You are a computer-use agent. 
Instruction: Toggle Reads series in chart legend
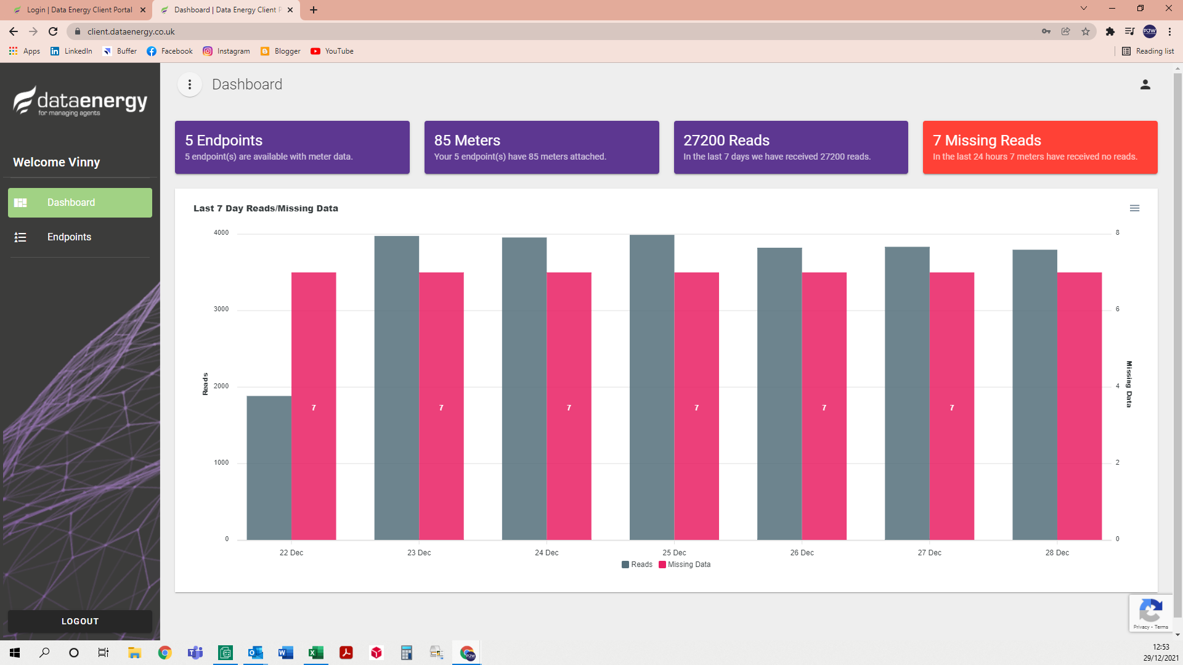coord(637,565)
